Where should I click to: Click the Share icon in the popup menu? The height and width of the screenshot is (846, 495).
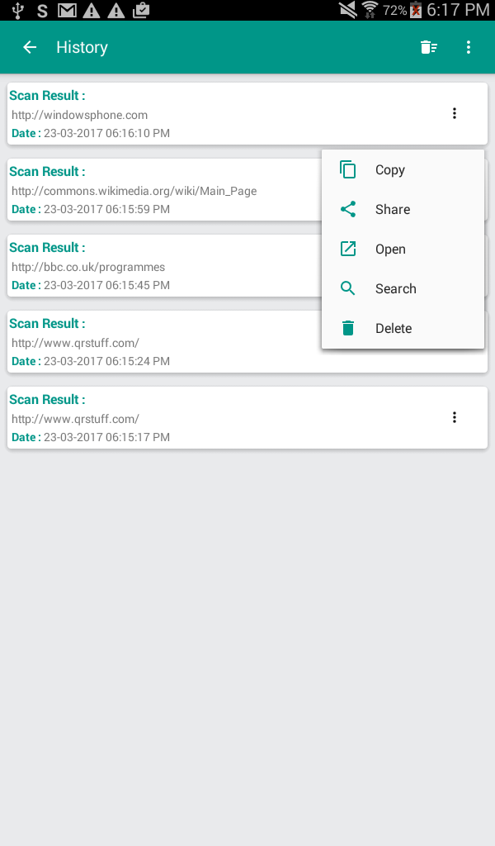(348, 209)
